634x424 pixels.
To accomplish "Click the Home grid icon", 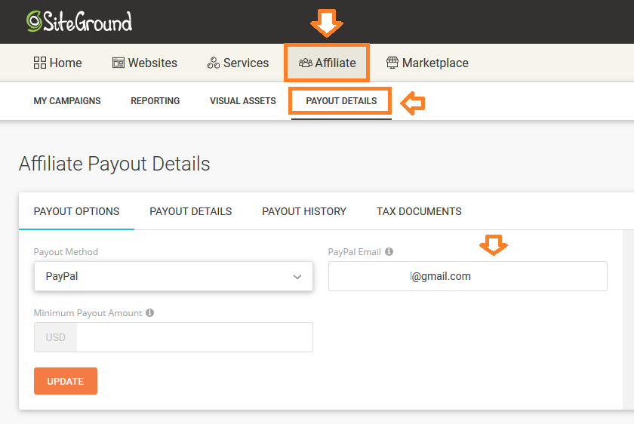I will coord(39,63).
